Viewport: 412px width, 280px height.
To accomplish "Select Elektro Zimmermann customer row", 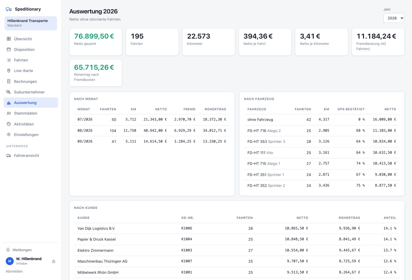I will (237, 250).
